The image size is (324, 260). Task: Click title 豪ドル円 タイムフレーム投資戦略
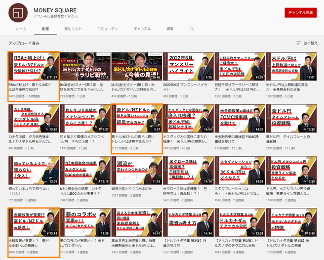point(288,139)
